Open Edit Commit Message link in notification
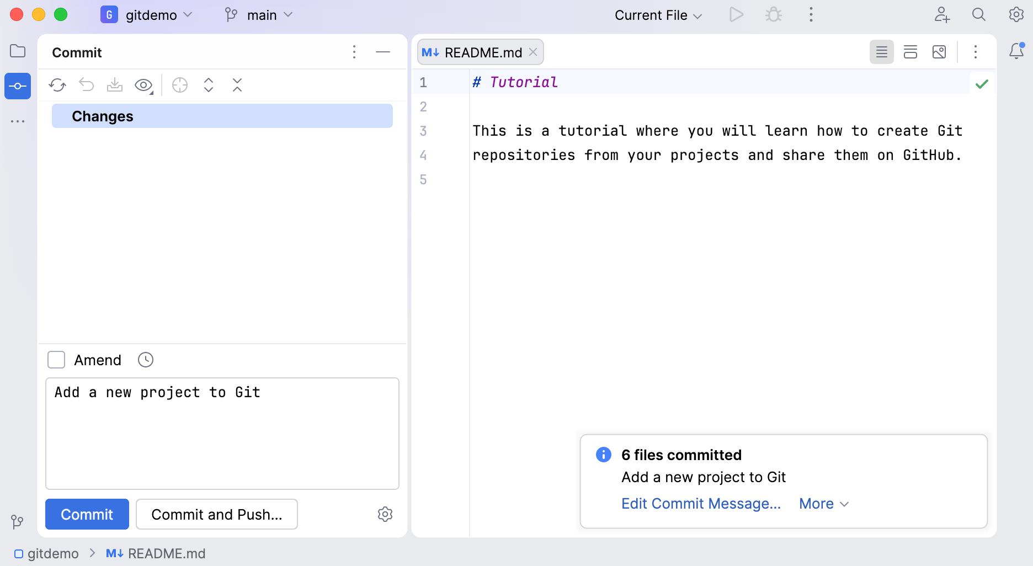The width and height of the screenshot is (1033, 566). 701,504
